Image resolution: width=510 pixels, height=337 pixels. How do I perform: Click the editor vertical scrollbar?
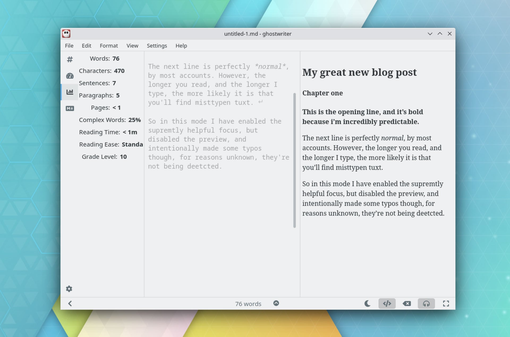(x=294, y=160)
